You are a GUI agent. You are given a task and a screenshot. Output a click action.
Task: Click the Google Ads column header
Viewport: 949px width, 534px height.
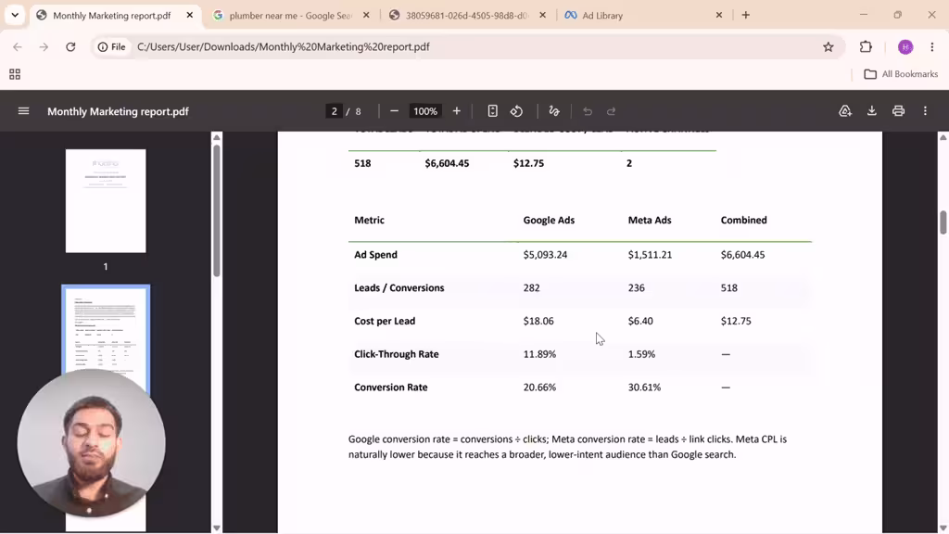(549, 220)
